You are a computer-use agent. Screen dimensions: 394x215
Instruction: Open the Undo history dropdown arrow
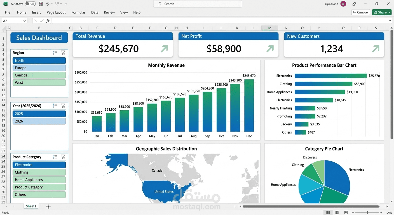pyautogui.click(x=52, y=4)
